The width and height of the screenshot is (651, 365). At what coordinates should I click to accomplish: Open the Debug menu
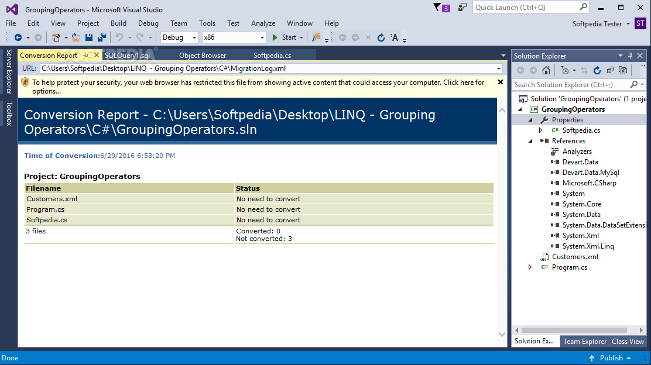point(148,23)
